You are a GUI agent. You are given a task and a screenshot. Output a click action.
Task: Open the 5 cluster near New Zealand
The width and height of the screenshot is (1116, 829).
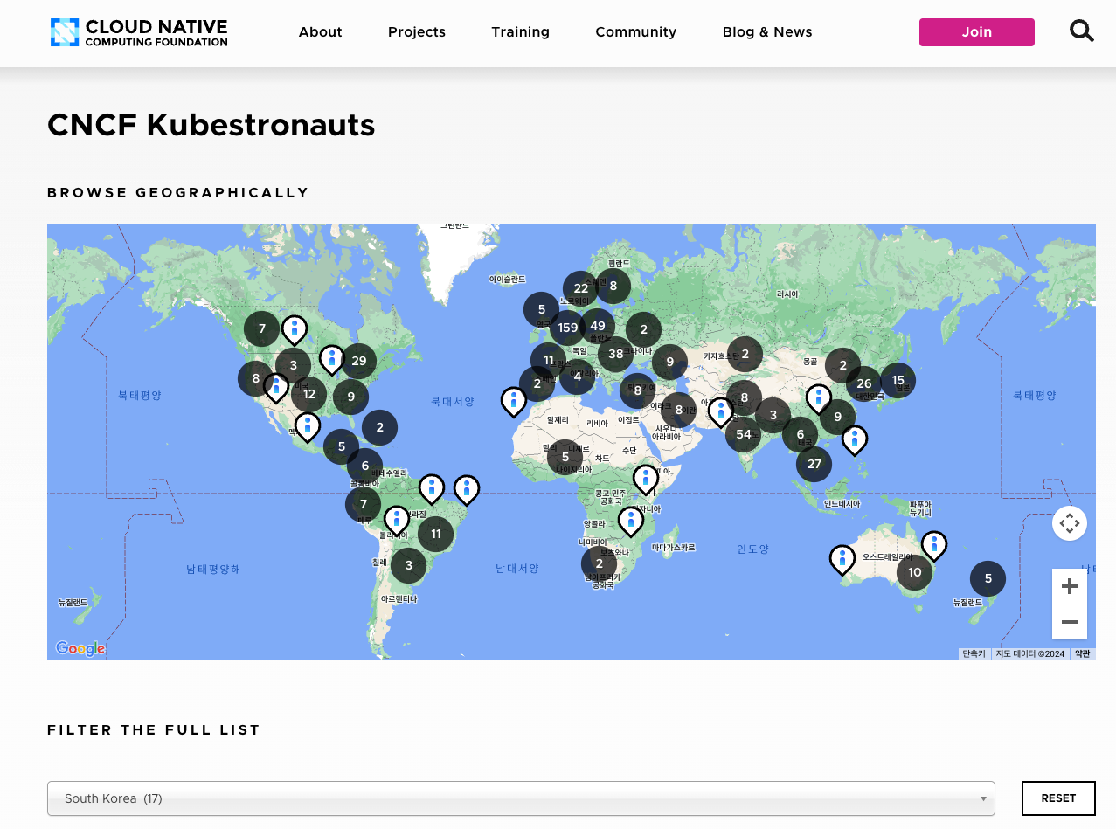point(988,578)
